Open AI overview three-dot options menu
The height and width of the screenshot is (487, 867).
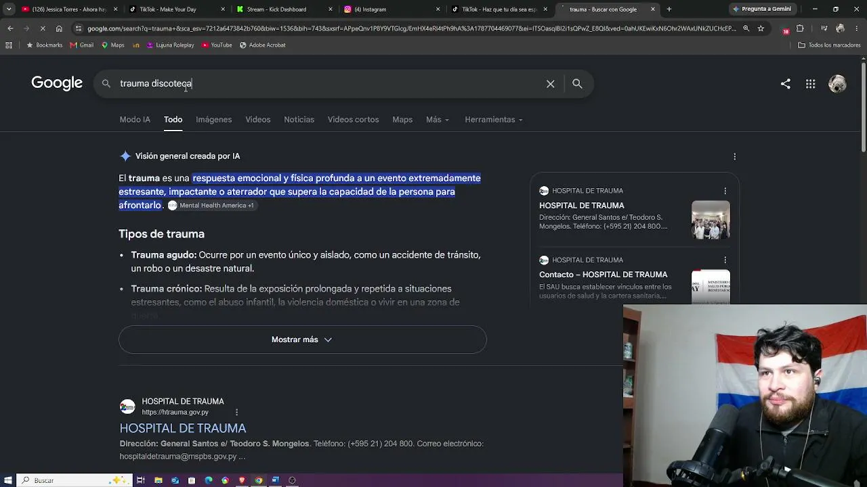coord(734,156)
